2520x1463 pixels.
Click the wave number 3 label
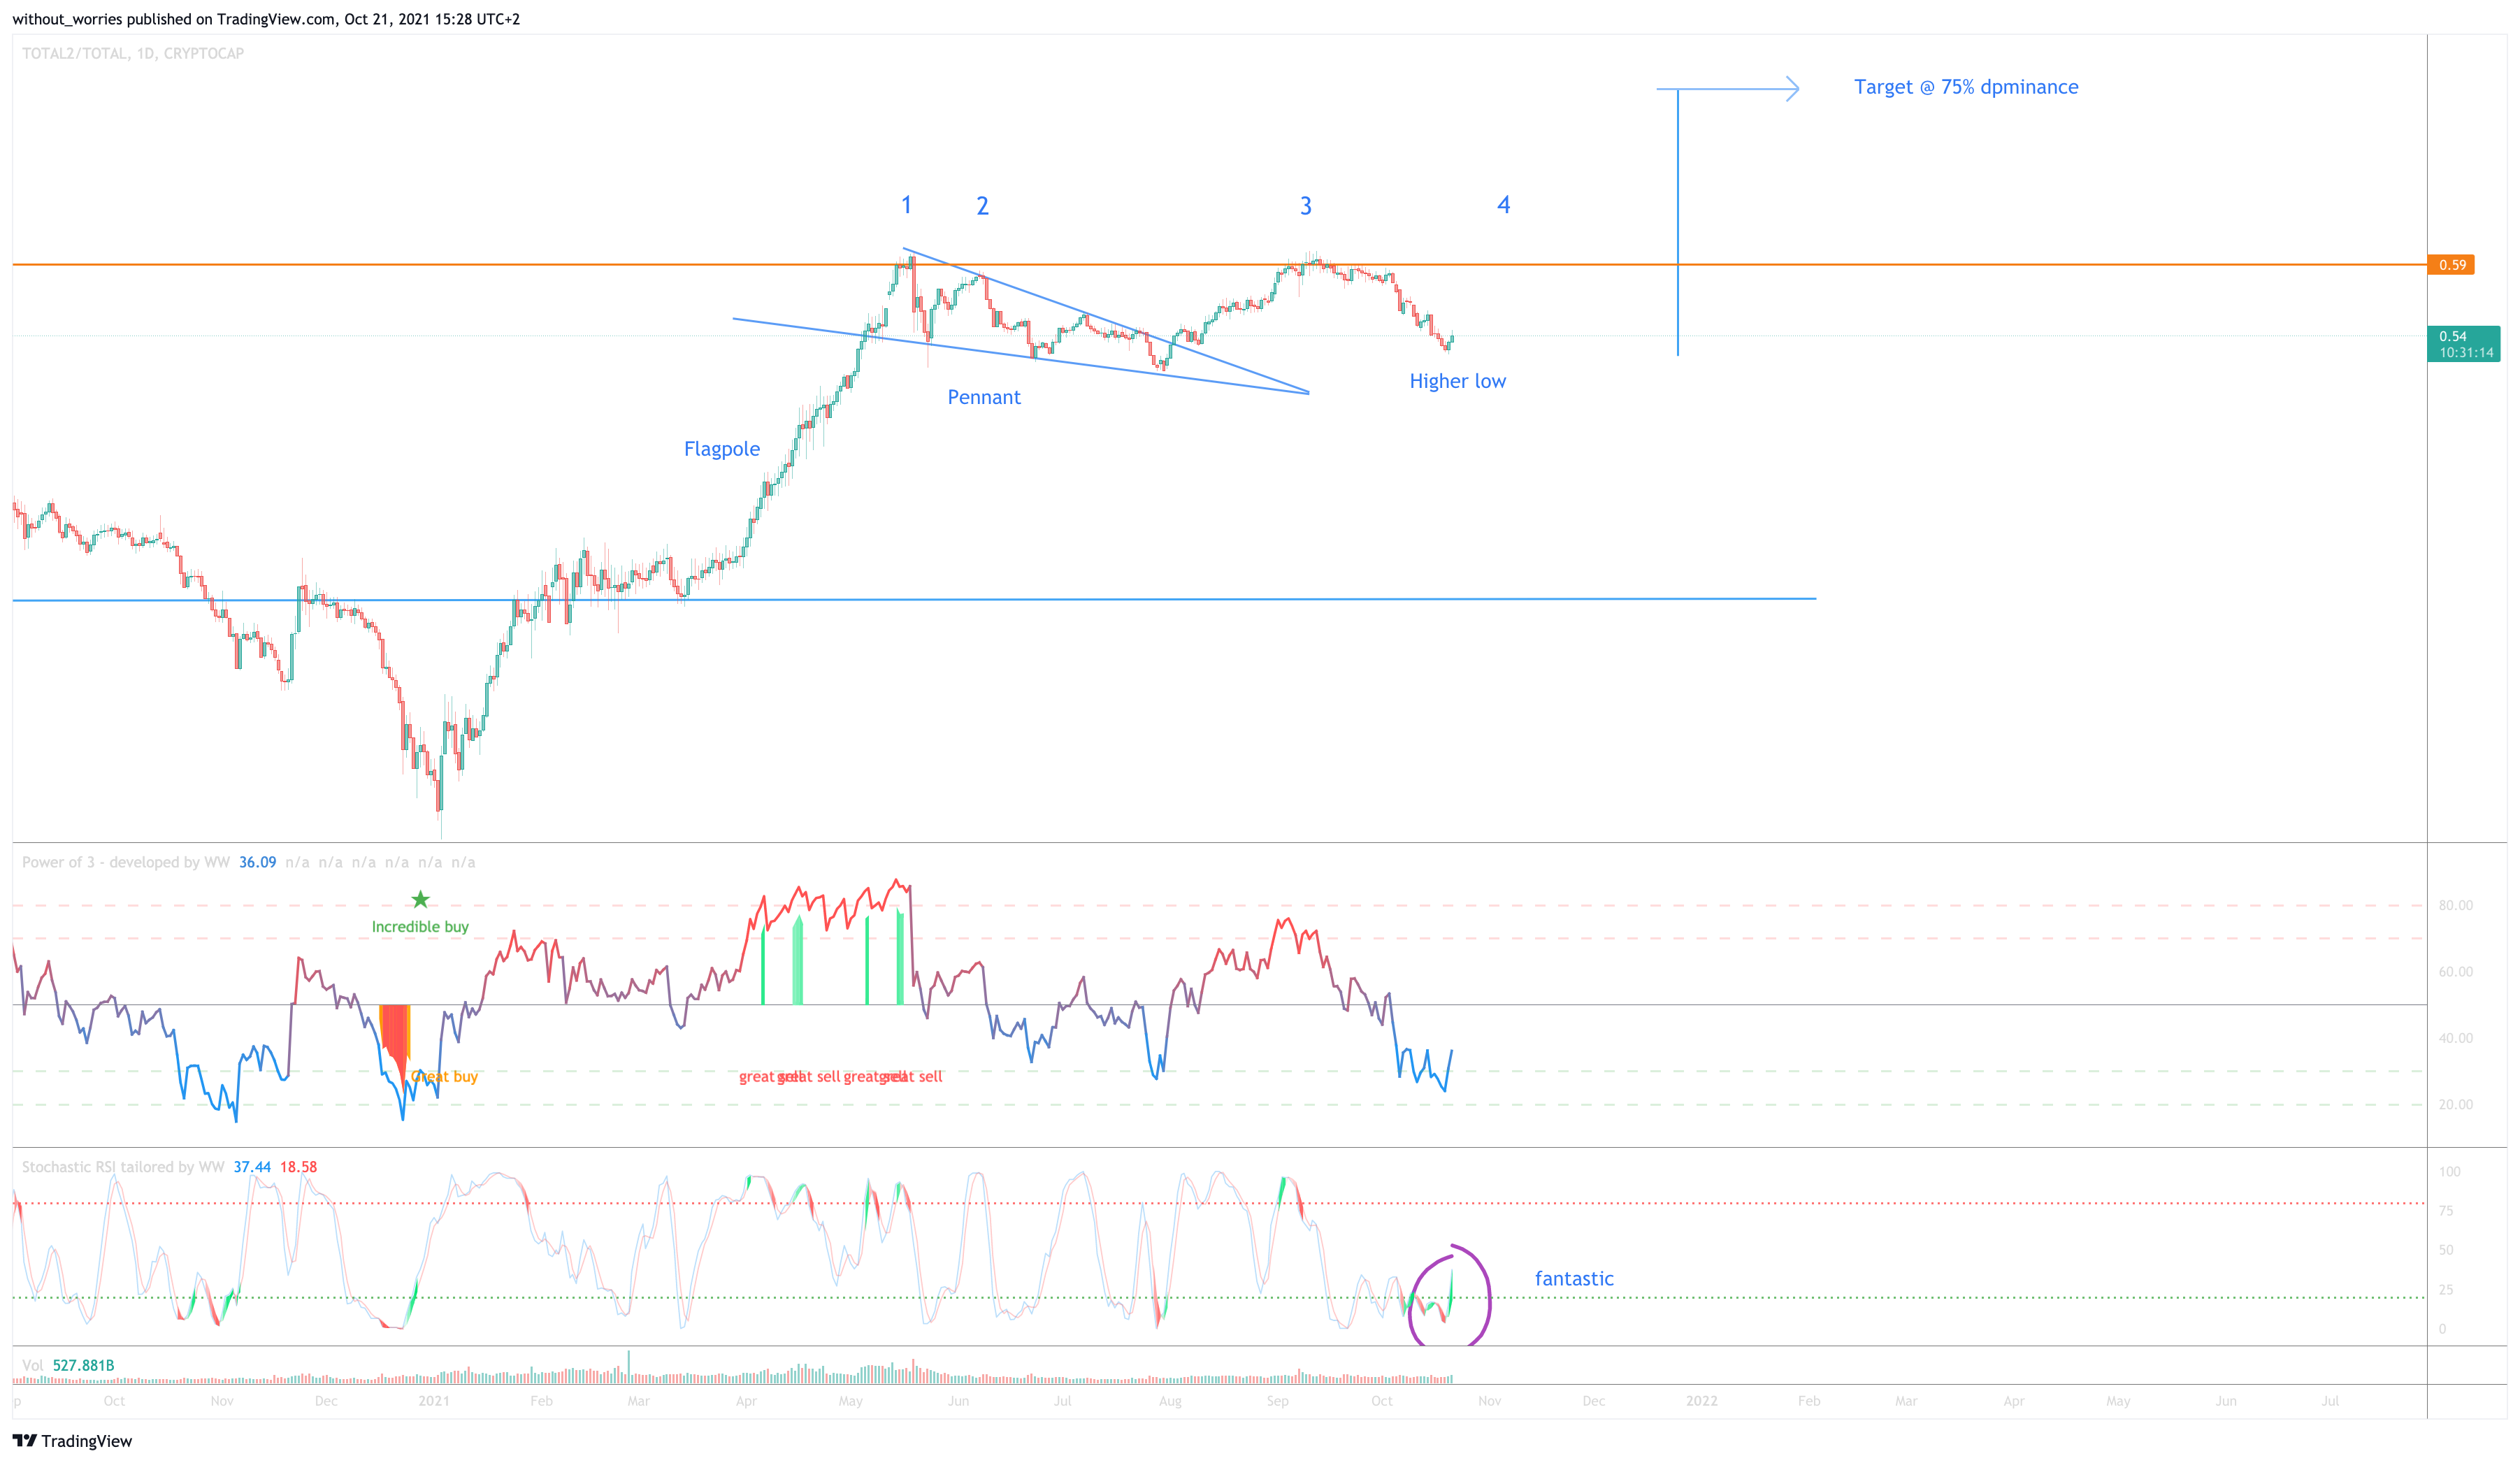pos(1305,206)
